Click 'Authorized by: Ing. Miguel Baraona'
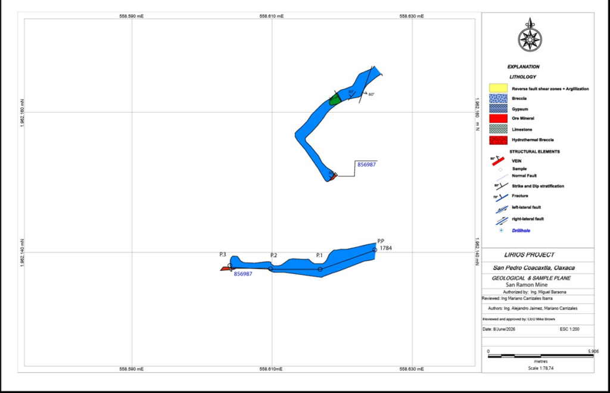The image size is (610, 393). tap(534, 292)
